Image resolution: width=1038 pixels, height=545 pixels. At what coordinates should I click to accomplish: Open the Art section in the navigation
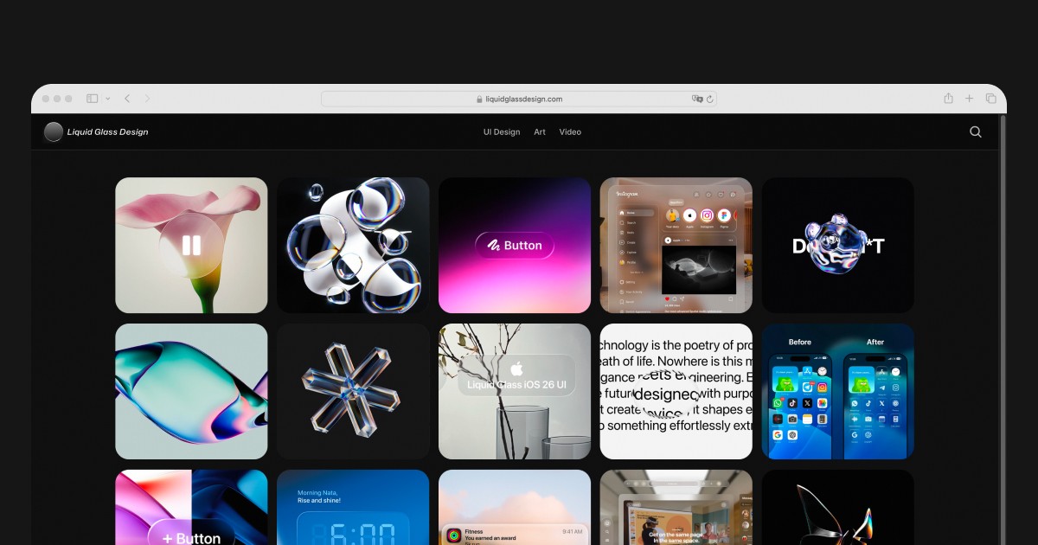[540, 131]
